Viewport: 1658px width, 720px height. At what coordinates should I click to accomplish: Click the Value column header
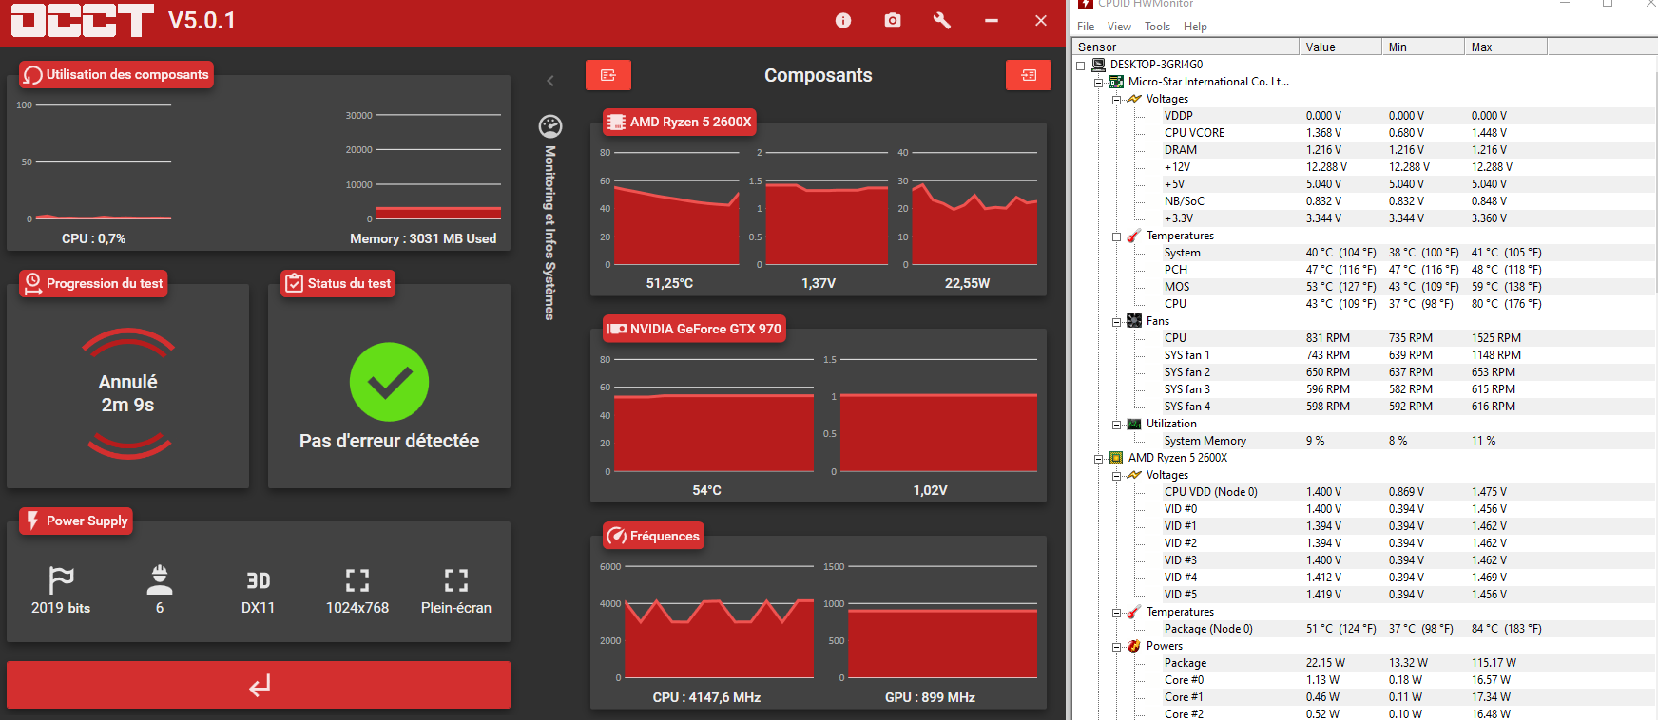[x=1340, y=47]
